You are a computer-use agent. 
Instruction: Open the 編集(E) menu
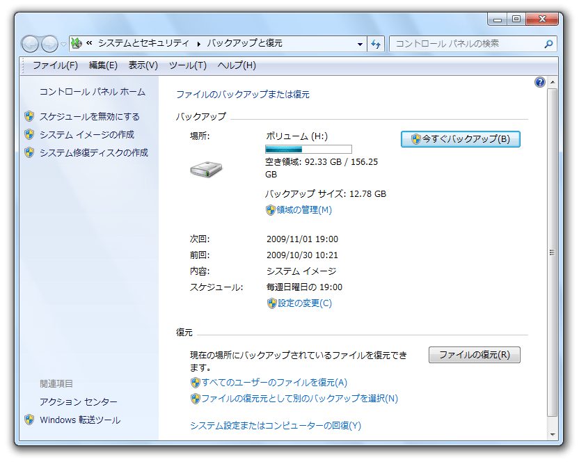pos(103,65)
